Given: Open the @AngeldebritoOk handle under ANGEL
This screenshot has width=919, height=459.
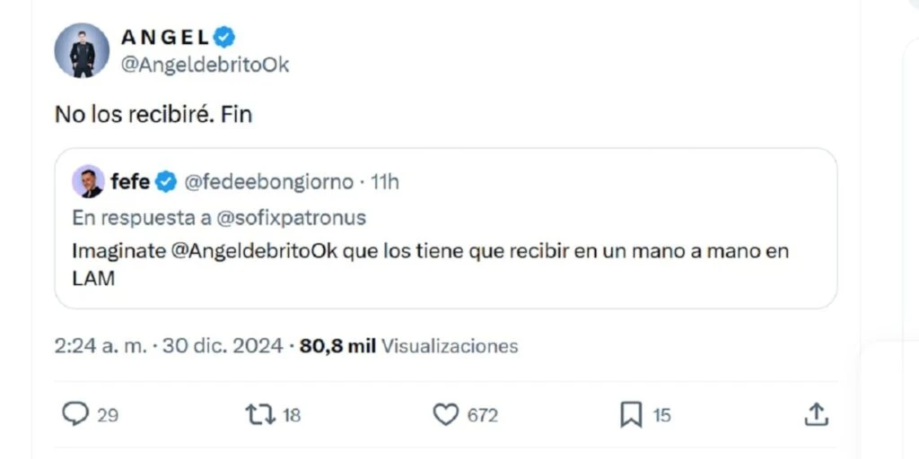Looking at the screenshot, I should [x=205, y=65].
